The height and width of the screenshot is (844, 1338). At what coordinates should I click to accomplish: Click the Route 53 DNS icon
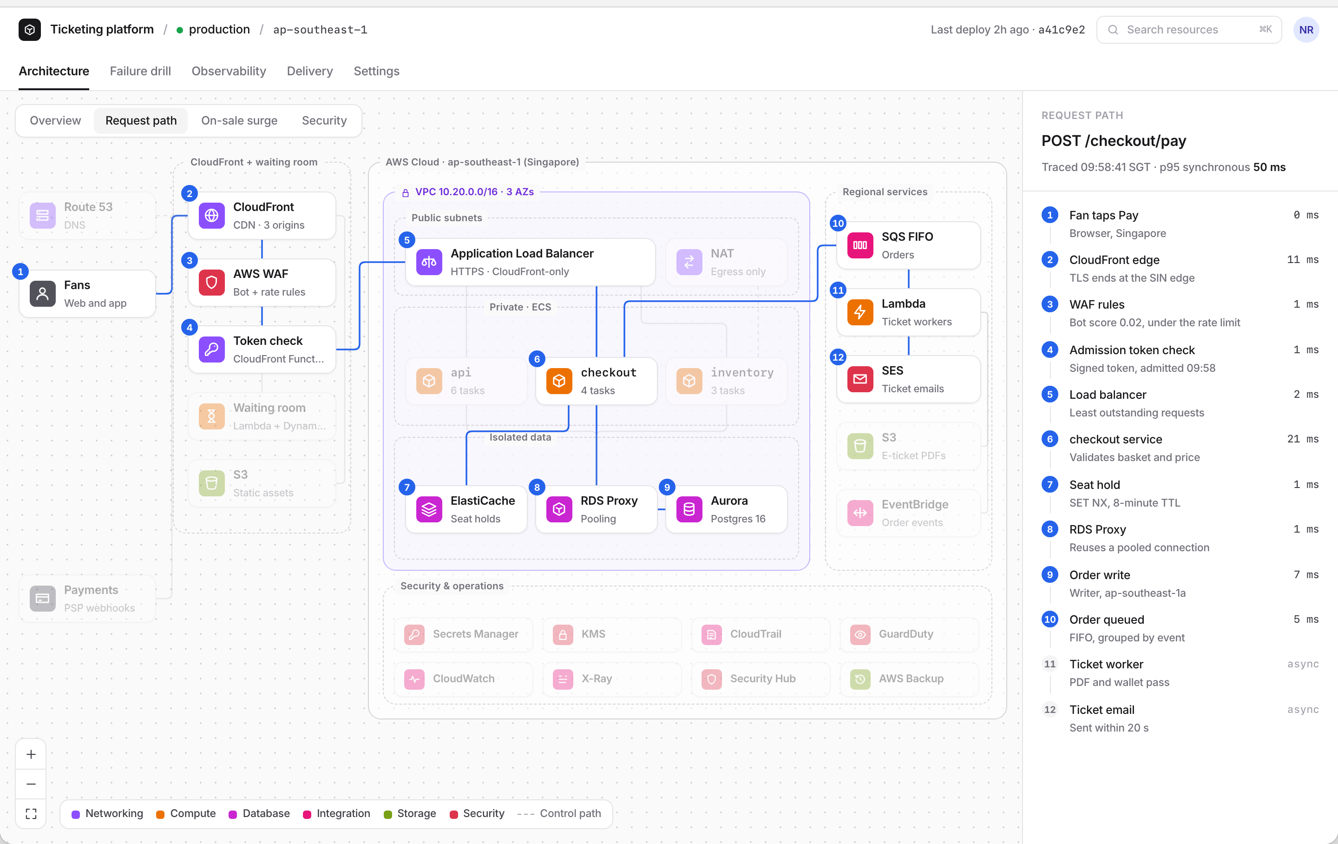[43, 216]
